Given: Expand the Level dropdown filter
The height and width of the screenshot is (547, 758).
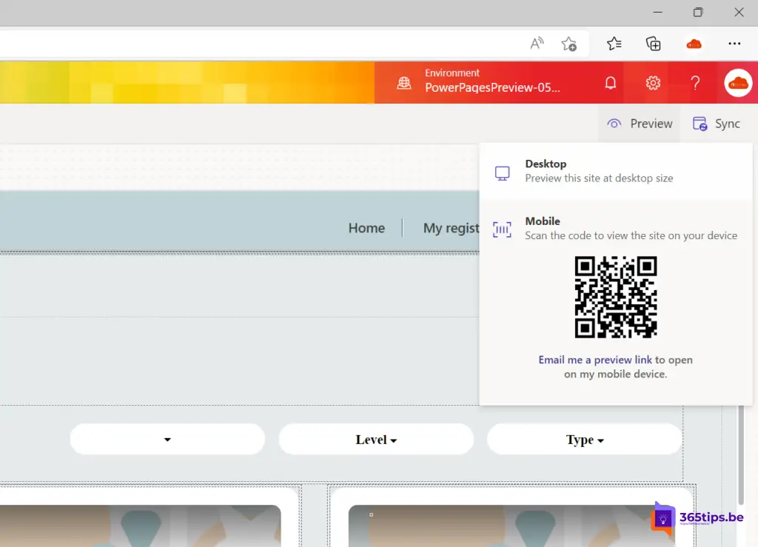Looking at the screenshot, I should point(376,440).
